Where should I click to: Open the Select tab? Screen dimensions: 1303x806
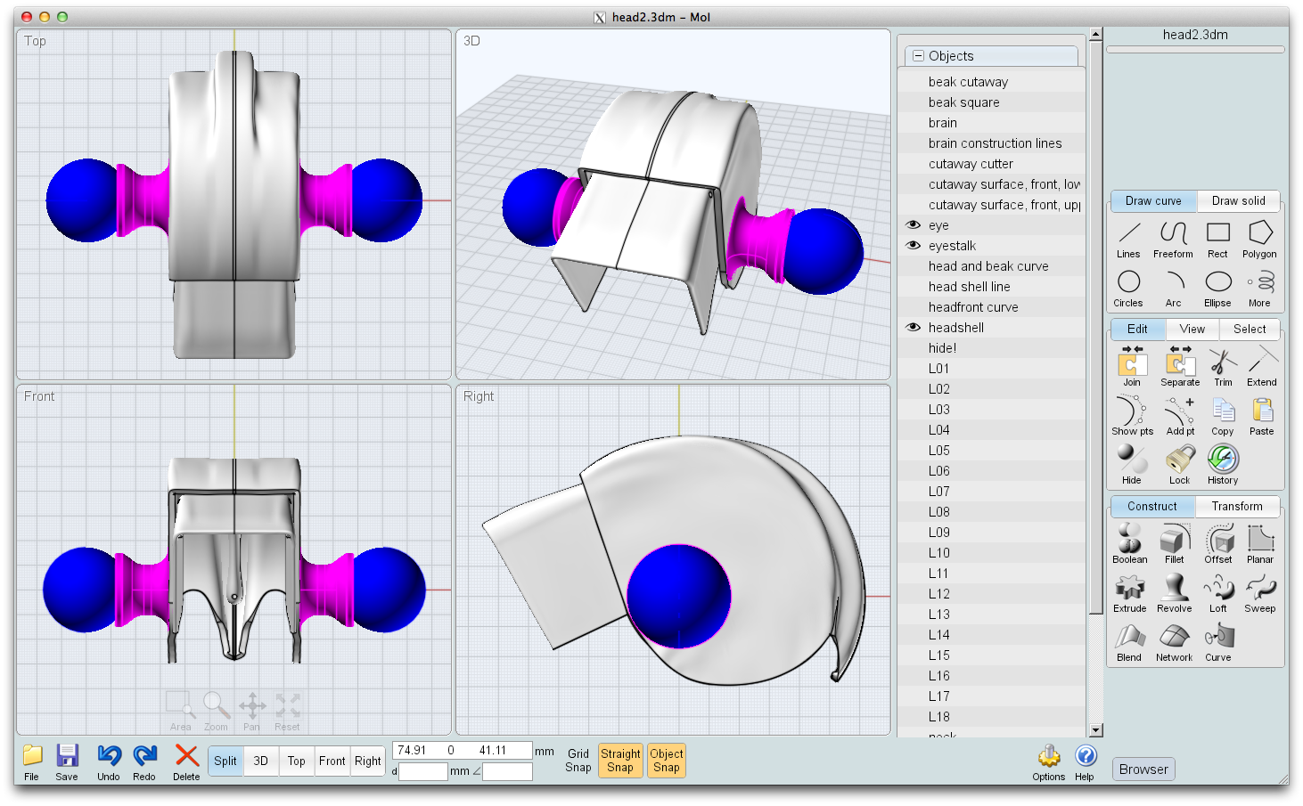pos(1249,329)
